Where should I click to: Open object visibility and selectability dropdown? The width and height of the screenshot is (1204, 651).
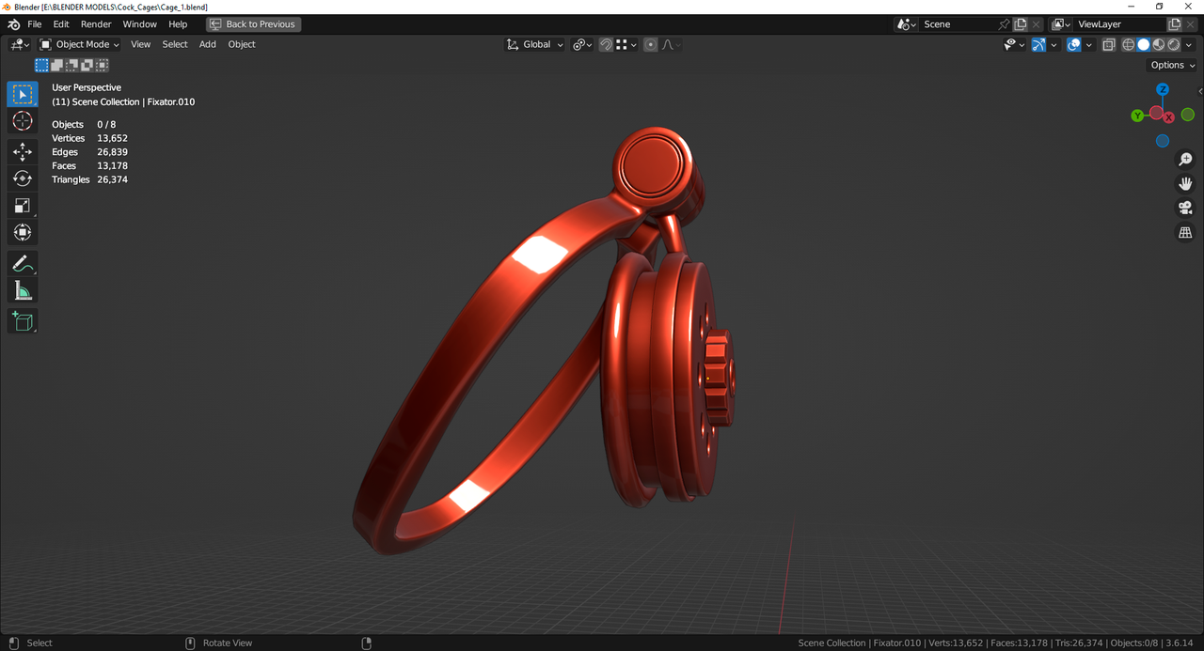tap(1014, 44)
